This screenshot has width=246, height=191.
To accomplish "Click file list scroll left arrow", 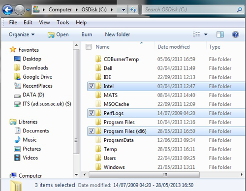I will point(85,175).
